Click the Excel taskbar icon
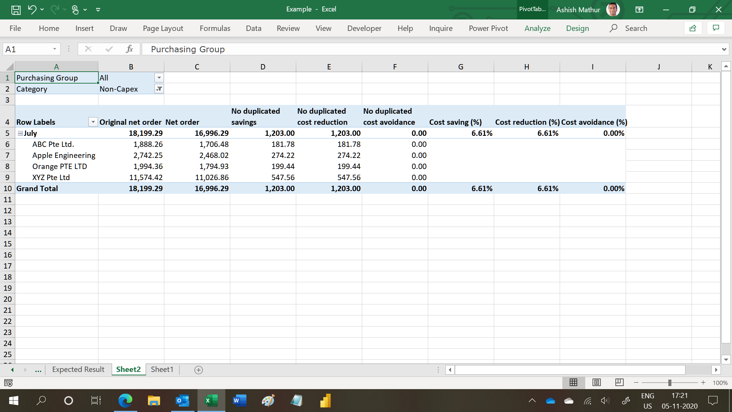This screenshot has height=412, width=732. pos(210,401)
